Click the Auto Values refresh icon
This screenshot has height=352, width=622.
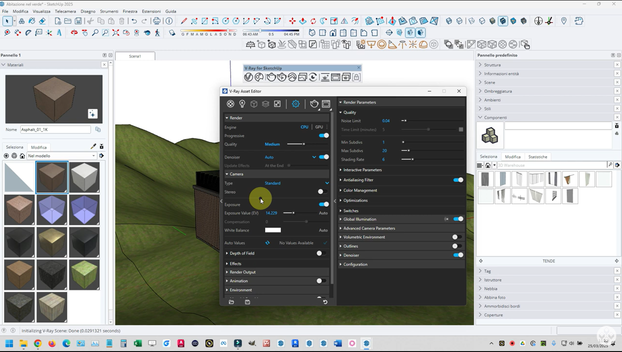pyautogui.click(x=267, y=243)
